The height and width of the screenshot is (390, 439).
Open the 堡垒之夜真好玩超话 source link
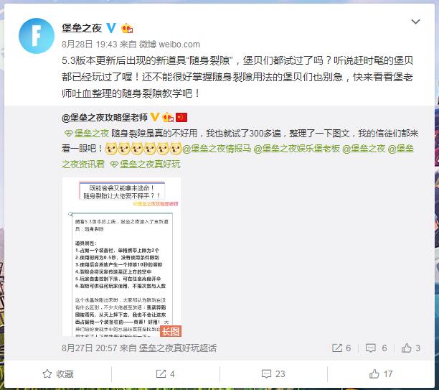(x=178, y=348)
